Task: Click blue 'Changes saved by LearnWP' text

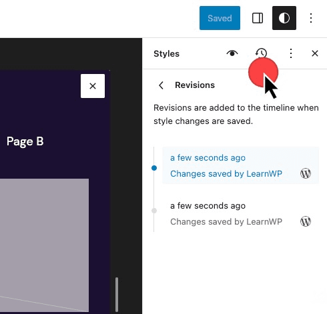Action: pos(226,173)
